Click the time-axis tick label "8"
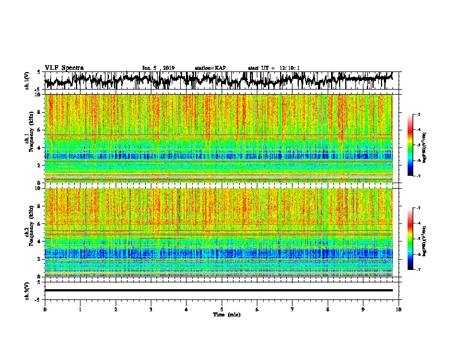Viewport: 449px width, 347px height. point(328,310)
